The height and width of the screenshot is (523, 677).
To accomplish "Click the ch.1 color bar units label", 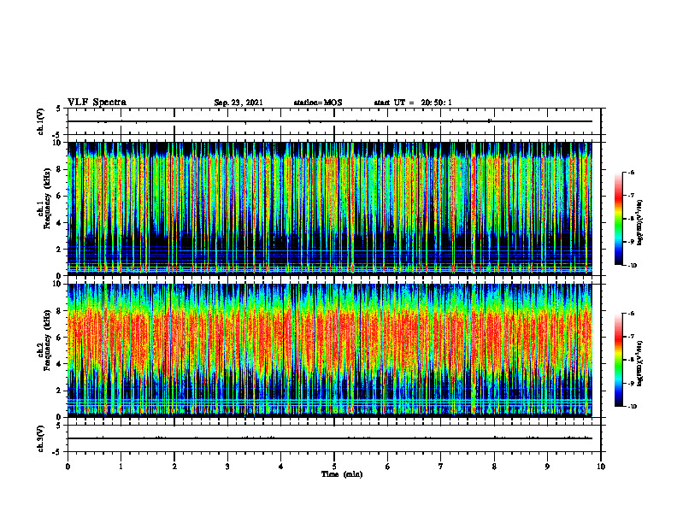I will [x=639, y=222].
